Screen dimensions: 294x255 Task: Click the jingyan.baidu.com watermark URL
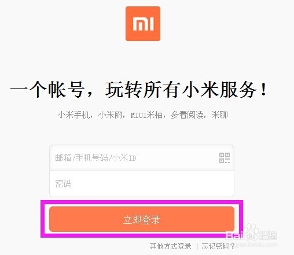(x=256, y=245)
